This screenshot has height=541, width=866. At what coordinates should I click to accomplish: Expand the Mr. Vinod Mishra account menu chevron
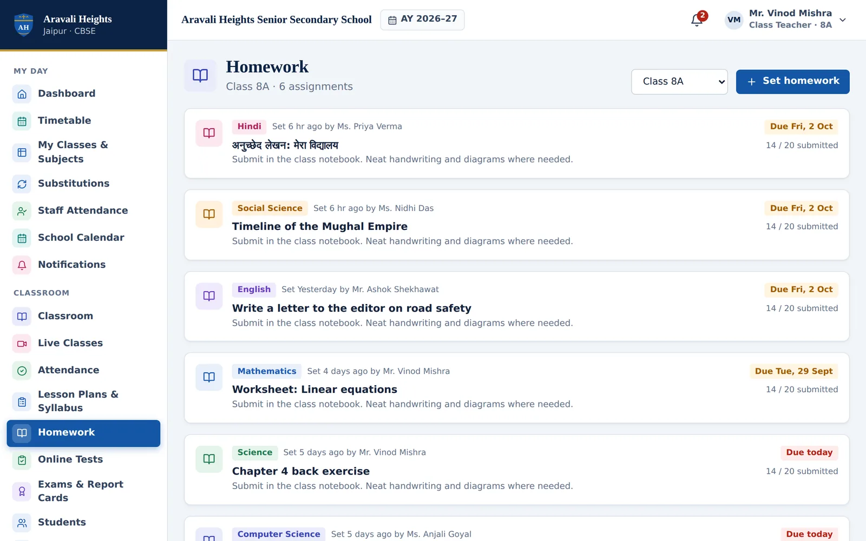(843, 20)
